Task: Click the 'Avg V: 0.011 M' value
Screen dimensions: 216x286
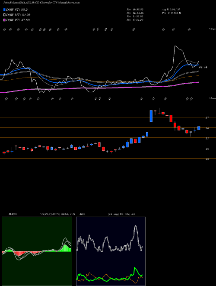Action: click(x=171, y=10)
